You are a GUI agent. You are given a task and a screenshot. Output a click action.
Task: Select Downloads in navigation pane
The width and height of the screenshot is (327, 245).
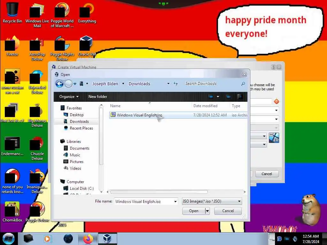[x=79, y=122]
